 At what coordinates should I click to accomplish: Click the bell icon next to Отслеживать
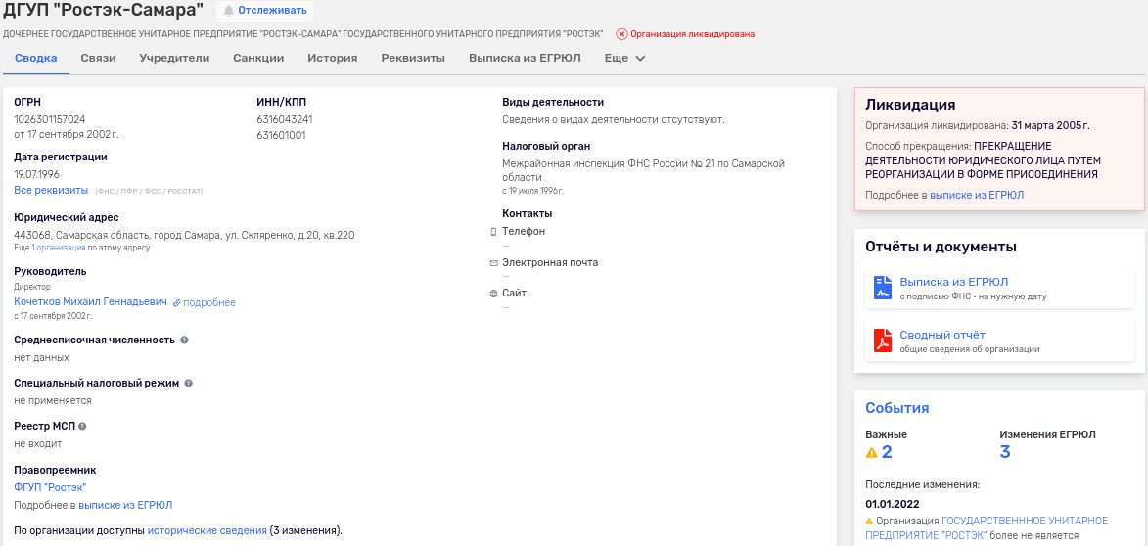click(x=229, y=11)
